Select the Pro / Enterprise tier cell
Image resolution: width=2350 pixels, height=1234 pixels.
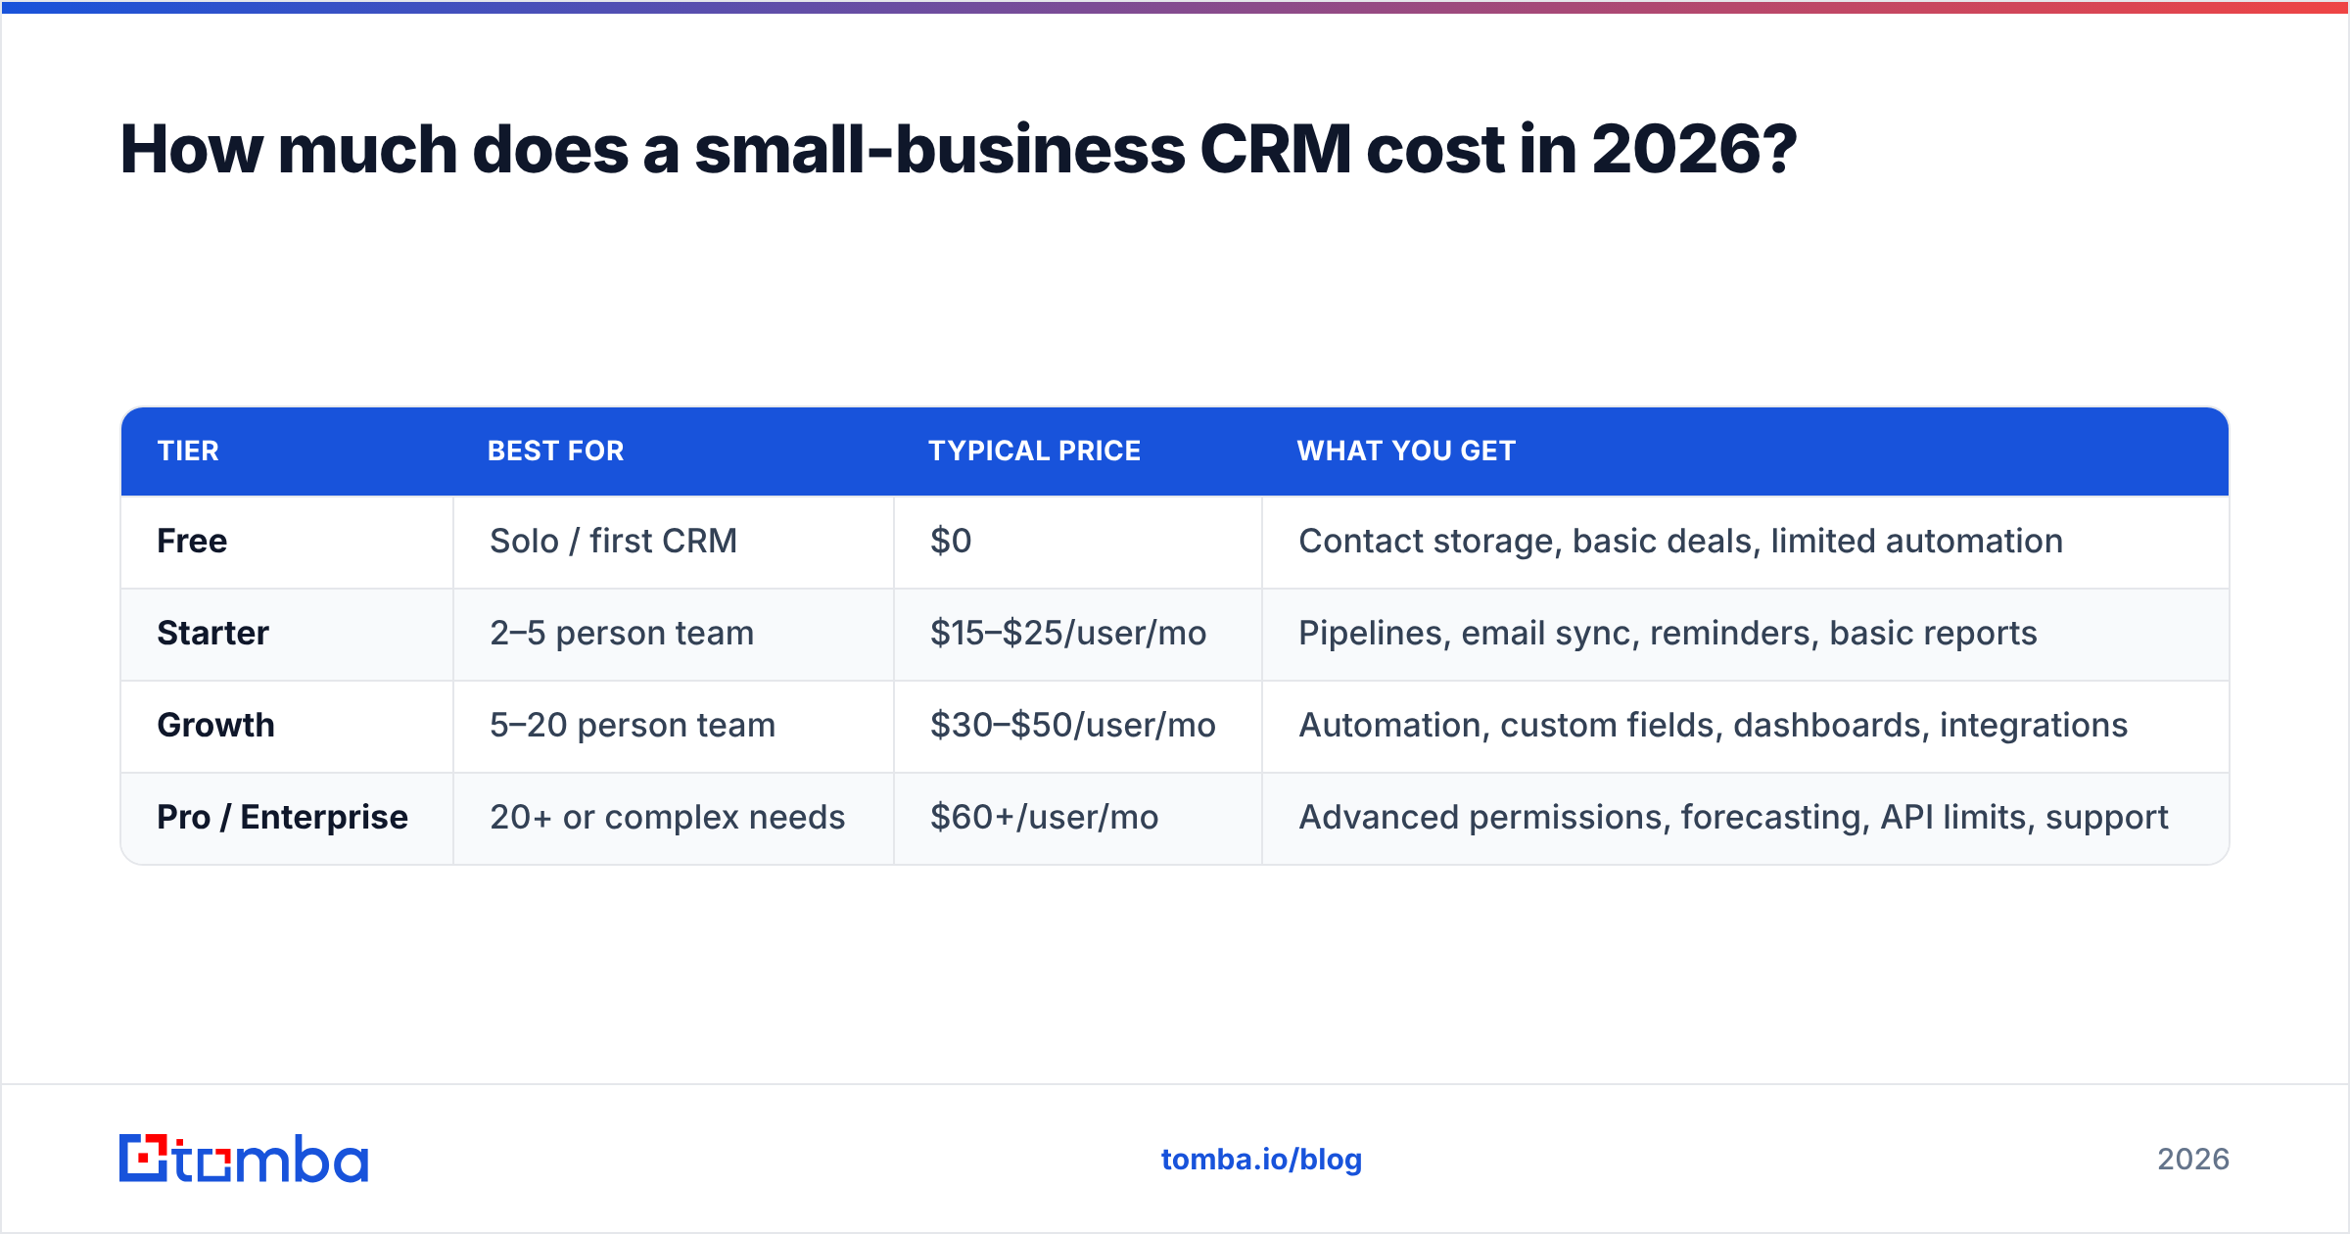click(x=287, y=818)
